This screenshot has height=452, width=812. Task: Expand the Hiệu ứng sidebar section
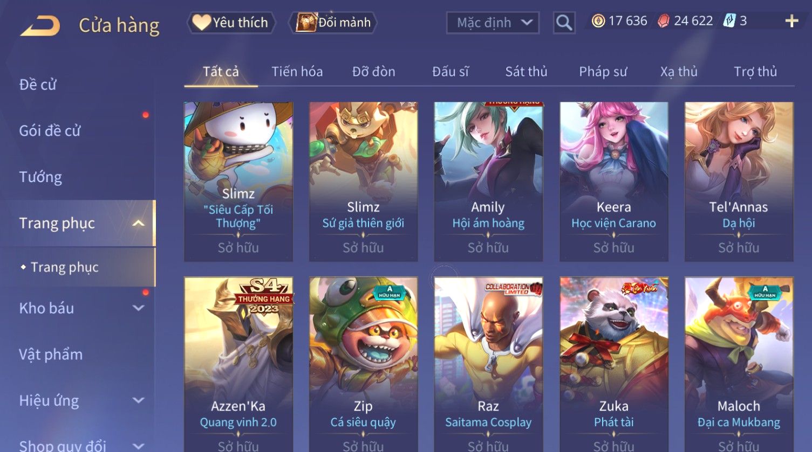pos(139,400)
